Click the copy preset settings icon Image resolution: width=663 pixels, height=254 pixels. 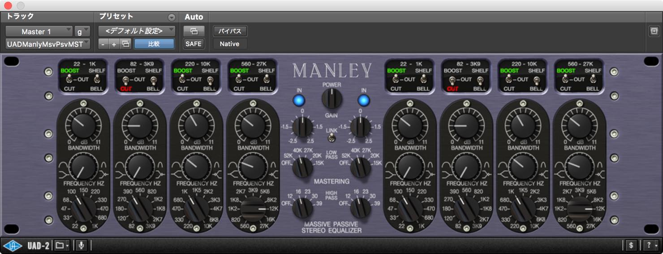[125, 44]
